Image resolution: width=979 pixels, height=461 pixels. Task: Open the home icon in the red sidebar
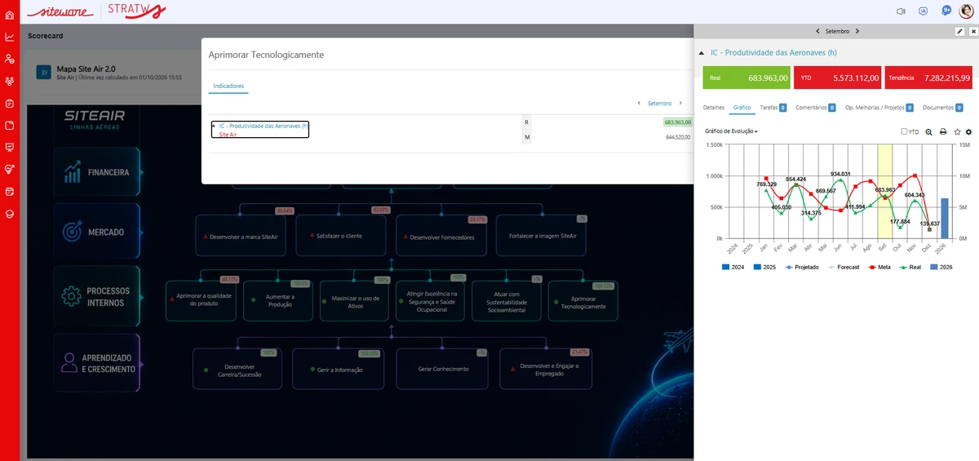coord(9,15)
